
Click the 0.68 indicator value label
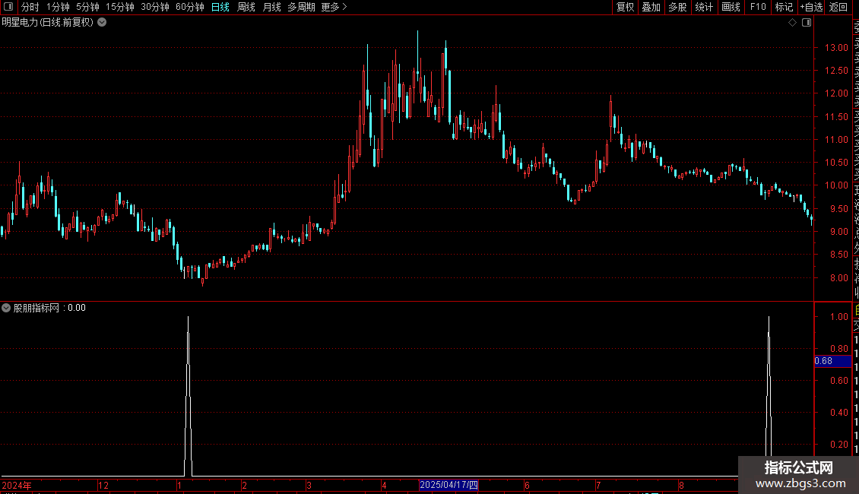click(x=832, y=361)
